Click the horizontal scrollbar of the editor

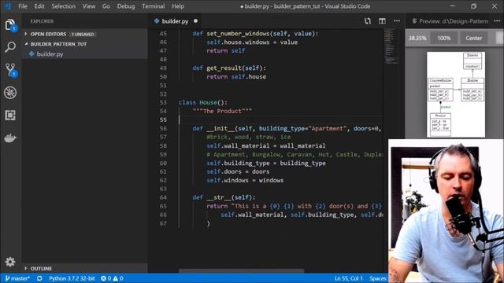coord(241,270)
